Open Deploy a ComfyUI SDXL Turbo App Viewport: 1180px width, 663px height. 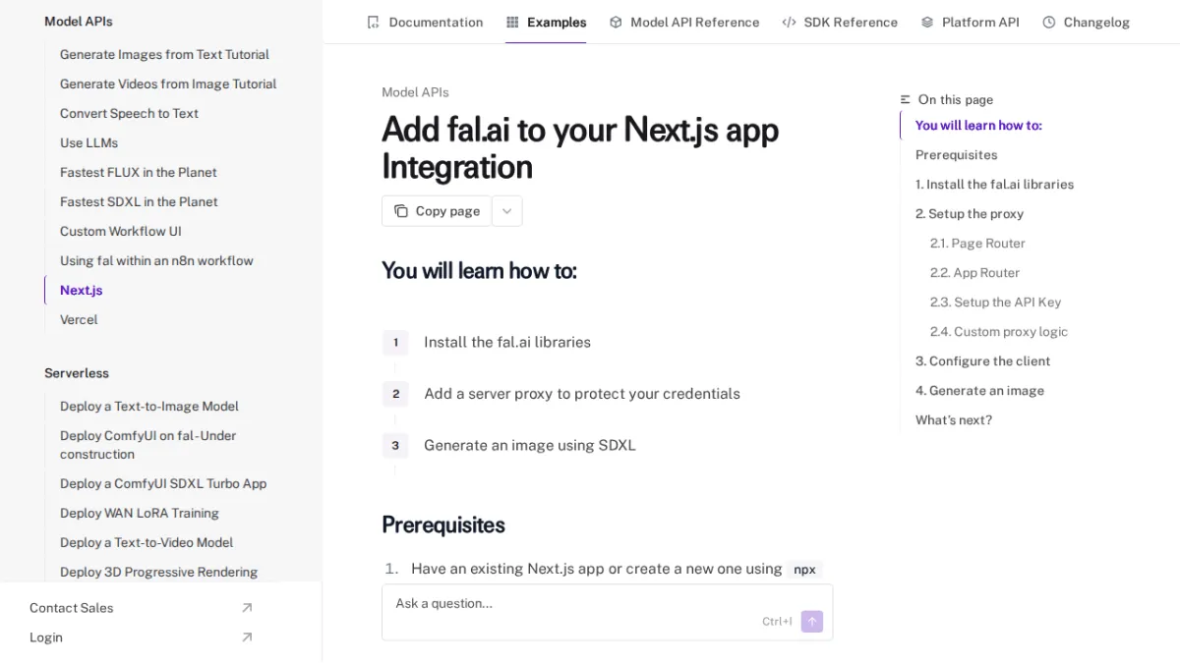pos(163,483)
